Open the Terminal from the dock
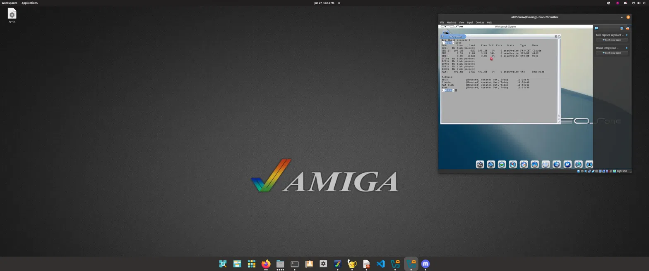649x271 pixels. pos(295,264)
